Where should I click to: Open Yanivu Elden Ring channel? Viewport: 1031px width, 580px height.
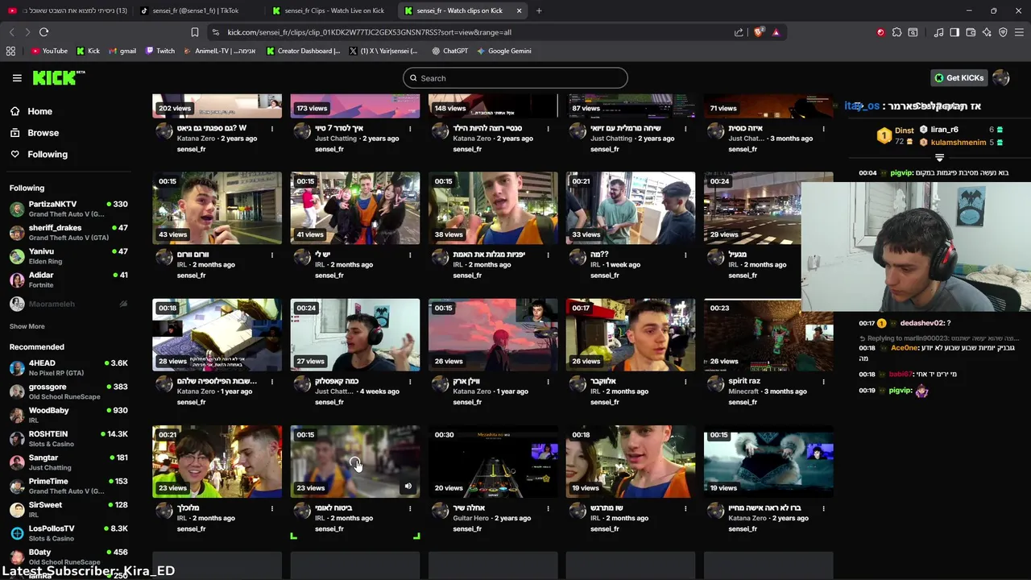pos(68,256)
